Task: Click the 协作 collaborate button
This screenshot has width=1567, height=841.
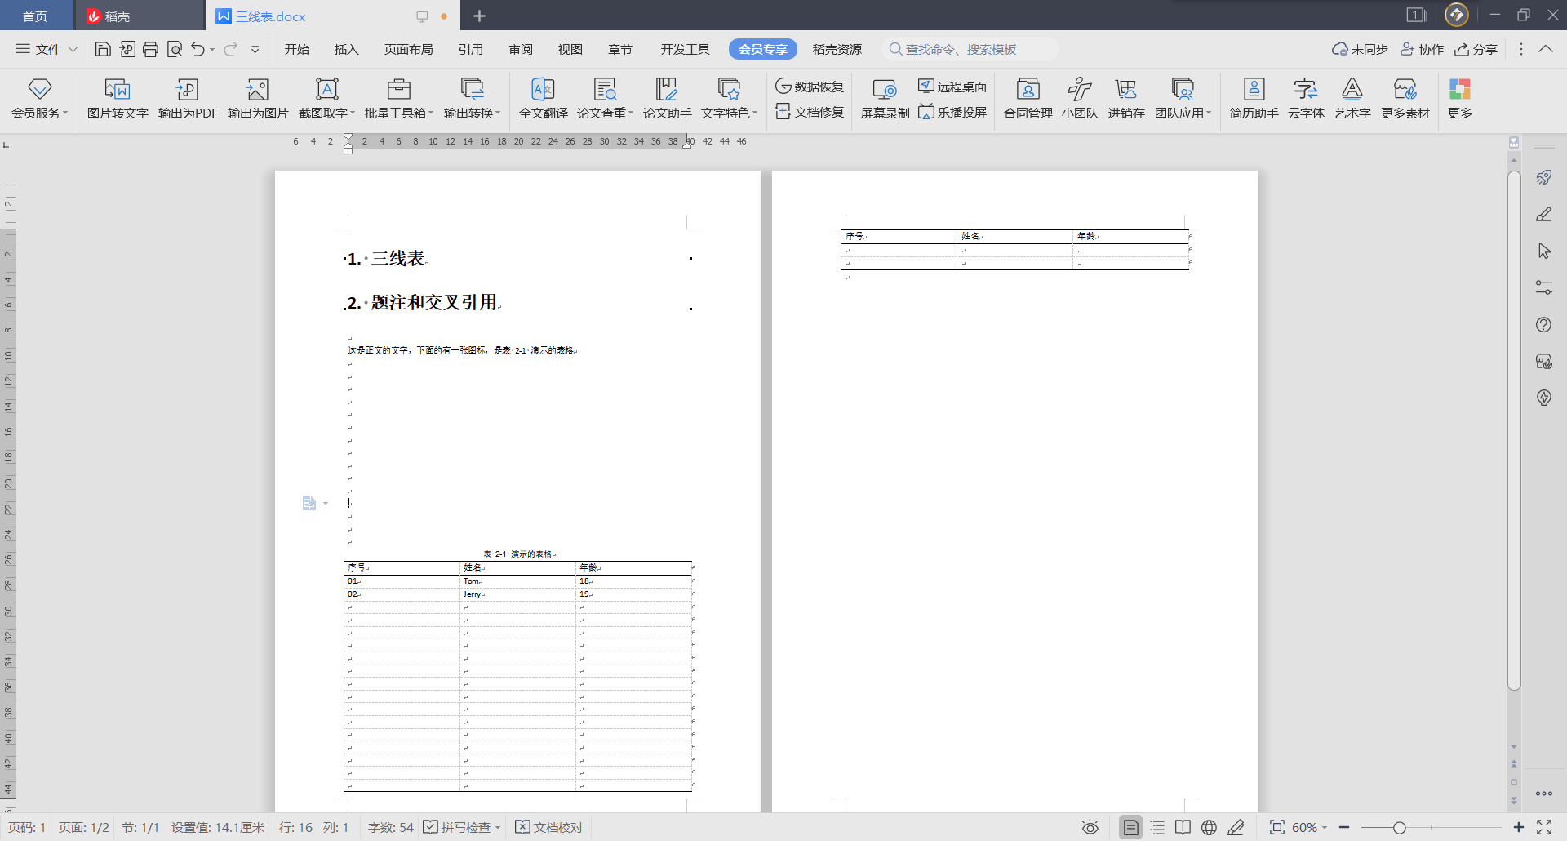Action: point(1422,49)
